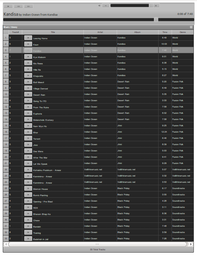
Task: Sort by Genre column header
Action: [183, 32]
